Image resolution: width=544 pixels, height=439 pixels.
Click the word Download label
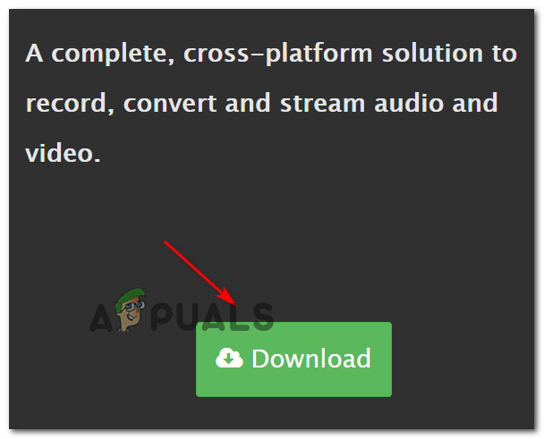(x=311, y=359)
